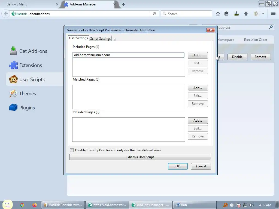Remove the user script from list

[x=260, y=57]
